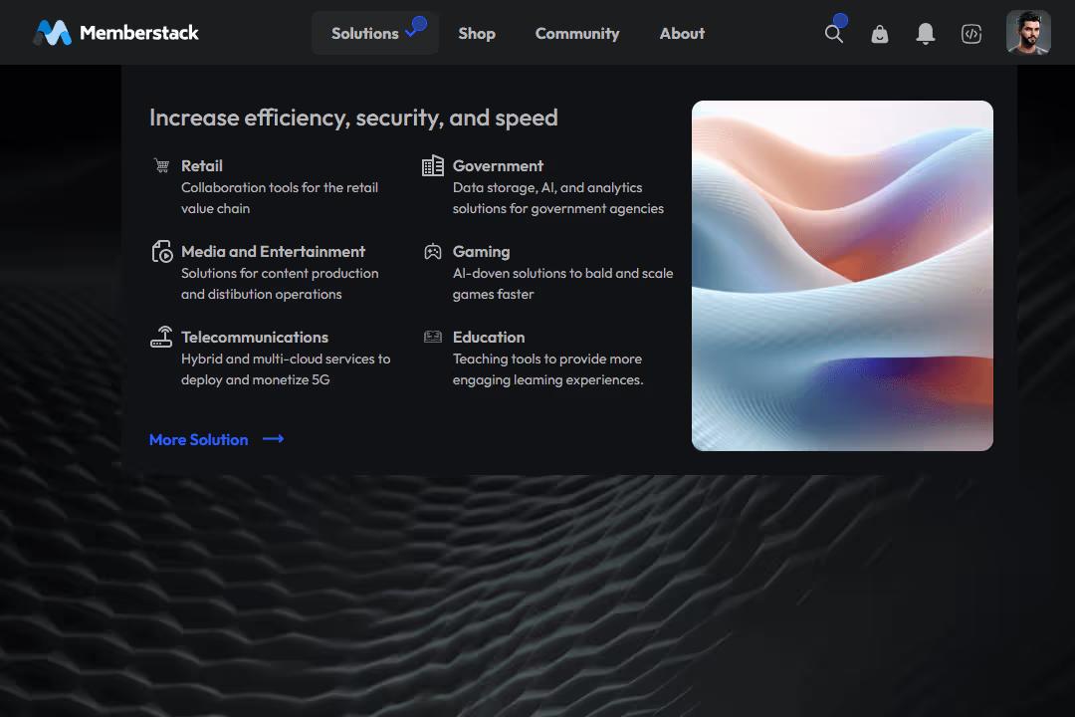Open the Media and Entertainment link
Viewport: 1075px width, 717px height.
[x=273, y=252]
